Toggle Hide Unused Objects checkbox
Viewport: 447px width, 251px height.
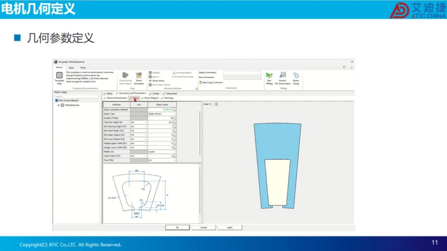pyautogui.click(x=56, y=101)
